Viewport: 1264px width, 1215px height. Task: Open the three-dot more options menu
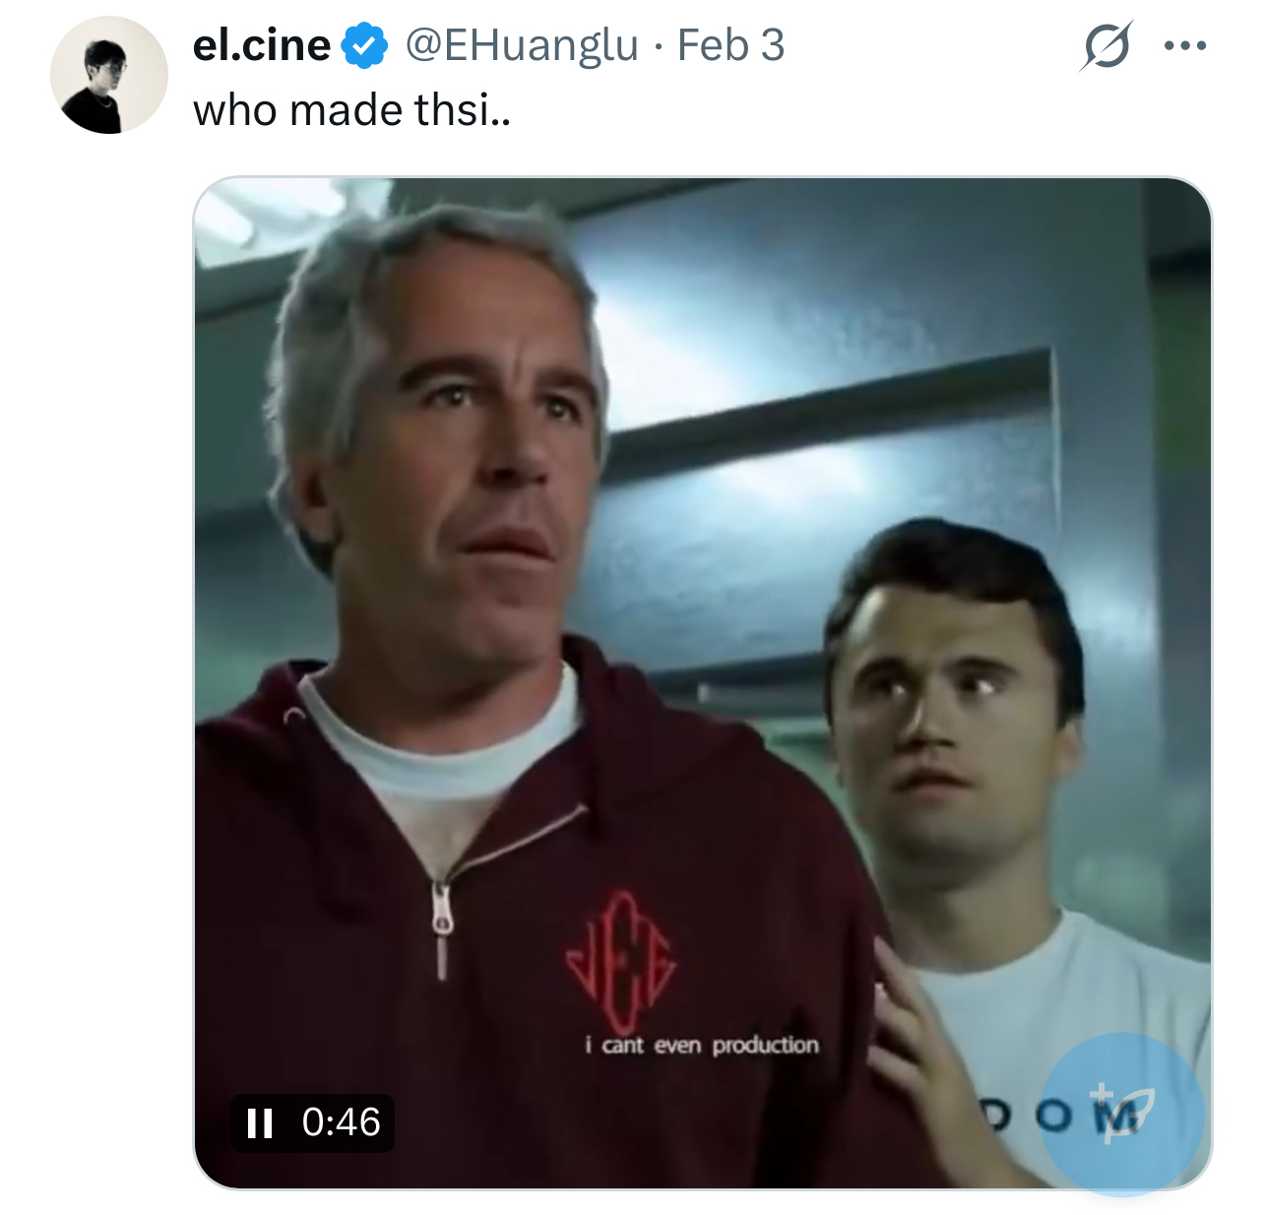(x=1185, y=45)
